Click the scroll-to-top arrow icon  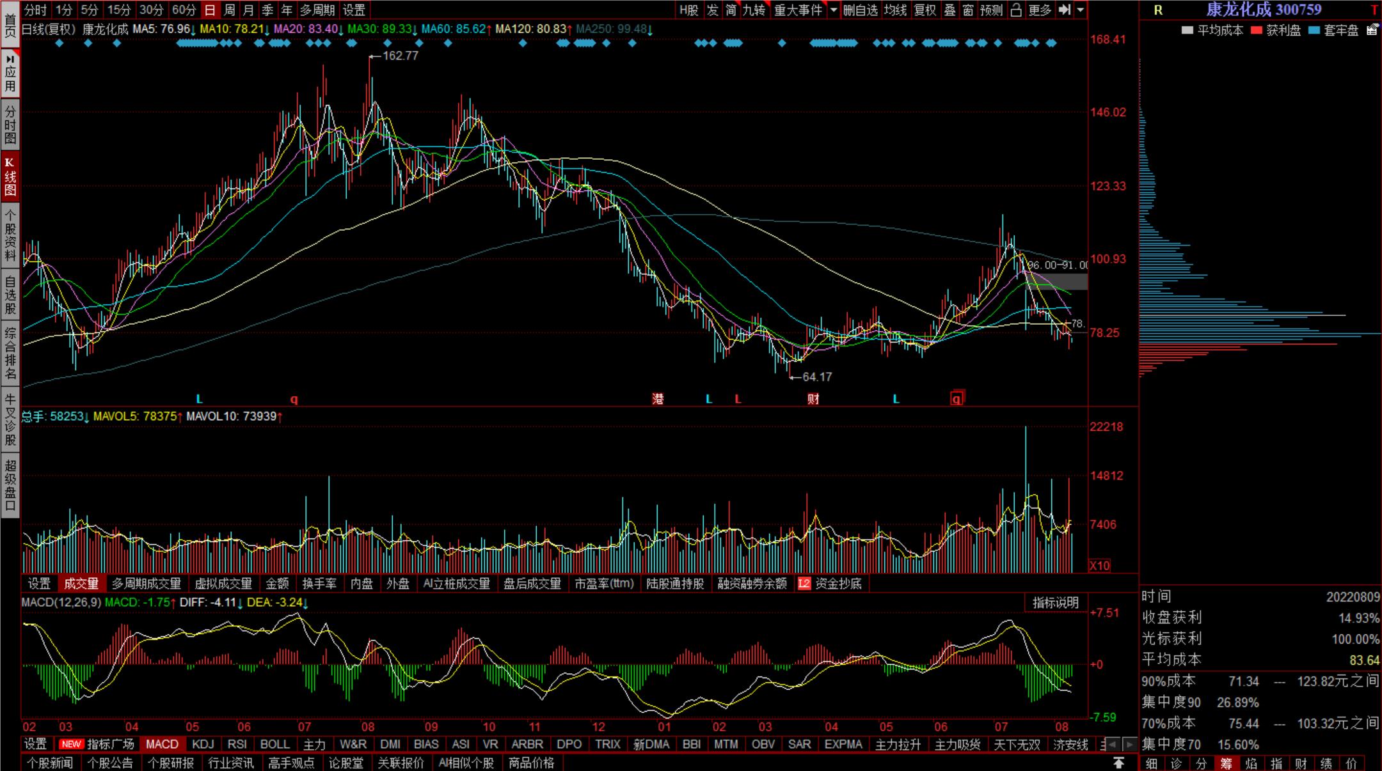(1118, 763)
